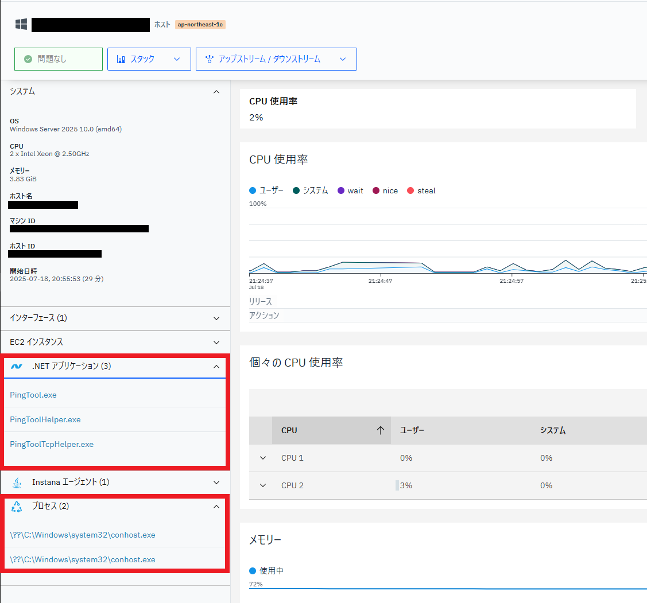647x603 pixels.
Task: Click the stack chart icon
Action: [x=121, y=60]
